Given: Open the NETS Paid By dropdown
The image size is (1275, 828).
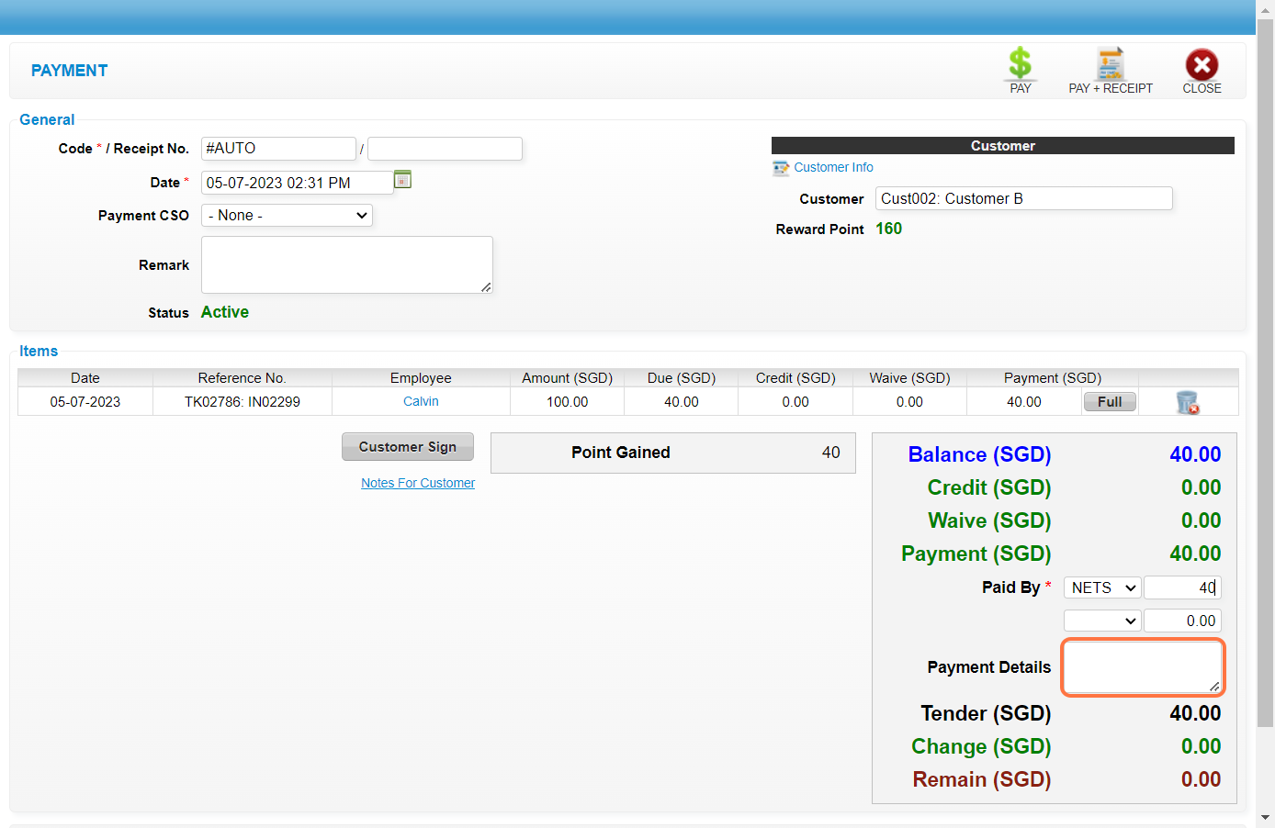Looking at the screenshot, I should [1102, 587].
